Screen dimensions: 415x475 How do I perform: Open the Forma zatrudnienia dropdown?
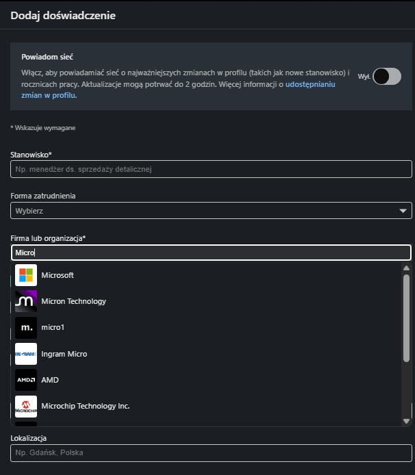point(211,211)
